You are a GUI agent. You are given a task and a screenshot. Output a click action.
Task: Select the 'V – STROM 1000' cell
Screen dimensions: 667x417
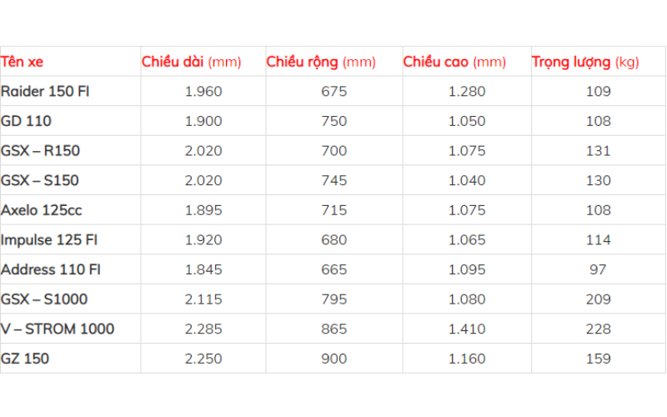pos(58,329)
